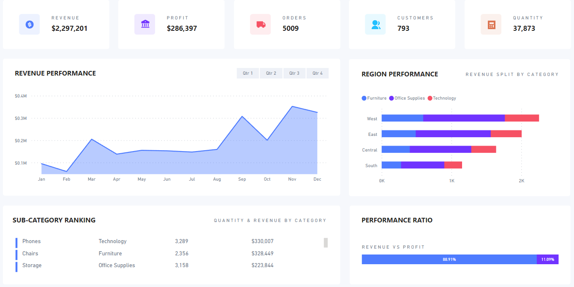Click the 11.09% profit segment
The width and height of the screenshot is (574, 287).
click(548, 259)
